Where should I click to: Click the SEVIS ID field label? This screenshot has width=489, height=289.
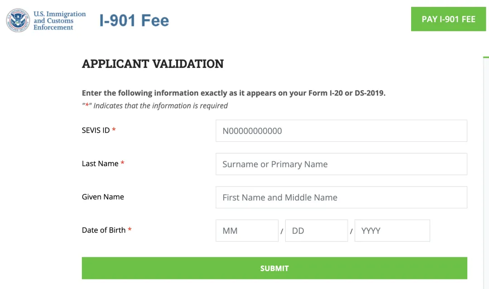coord(96,130)
